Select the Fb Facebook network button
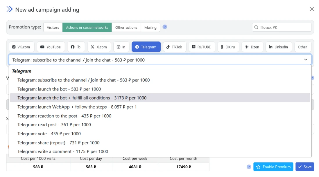Screen dimensions: 319x177 76,47
